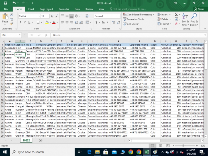Click the Paste clipboard icon
Viewport: 208px width, 156px height.
tap(5, 17)
